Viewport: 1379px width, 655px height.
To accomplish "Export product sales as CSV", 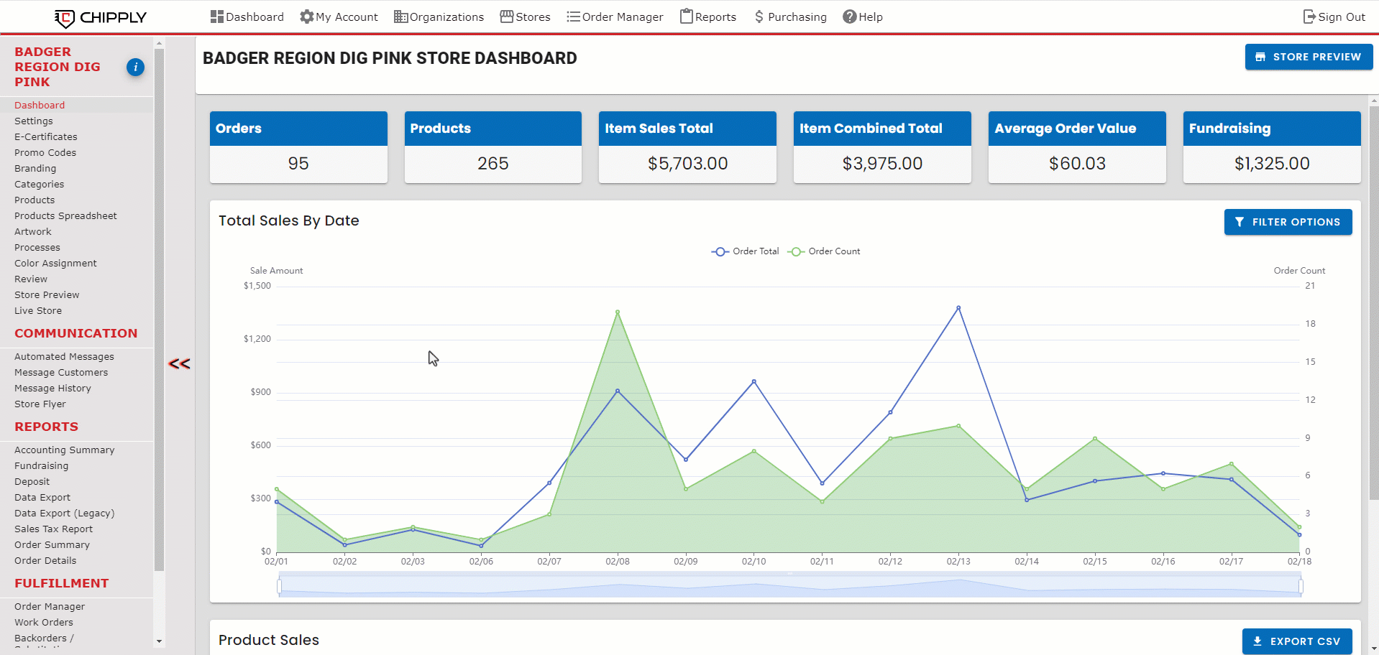I will click(x=1296, y=641).
